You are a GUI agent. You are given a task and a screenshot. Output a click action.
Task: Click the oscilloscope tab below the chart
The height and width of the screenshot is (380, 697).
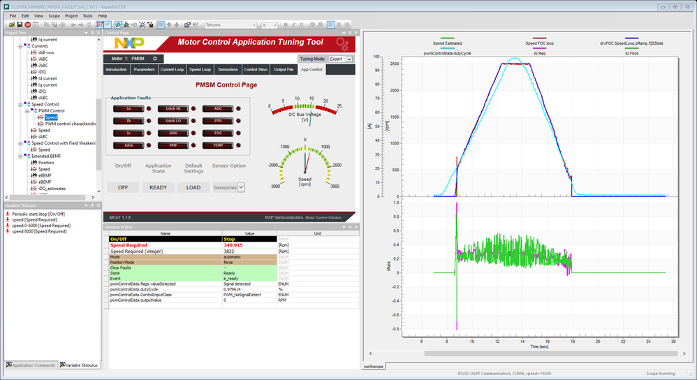(x=374, y=366)
